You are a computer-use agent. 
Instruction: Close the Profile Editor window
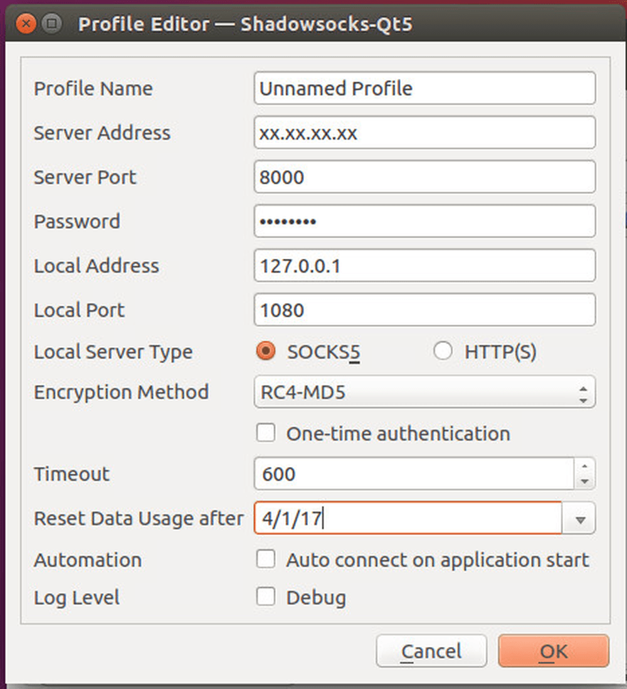pos(26,24)
